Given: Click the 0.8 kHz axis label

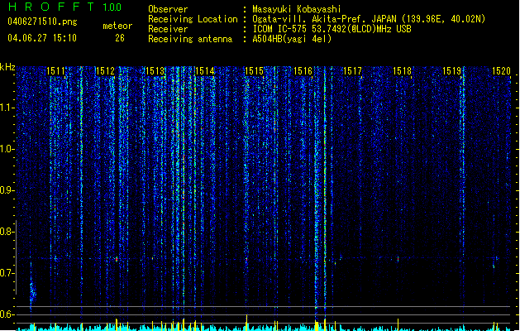Looking at the screenshot, I should [7, 232].
